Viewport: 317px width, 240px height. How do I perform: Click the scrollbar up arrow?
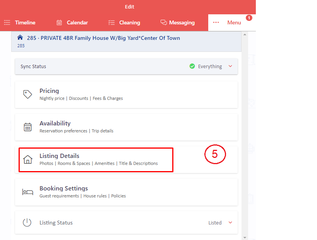coord(245,34)
